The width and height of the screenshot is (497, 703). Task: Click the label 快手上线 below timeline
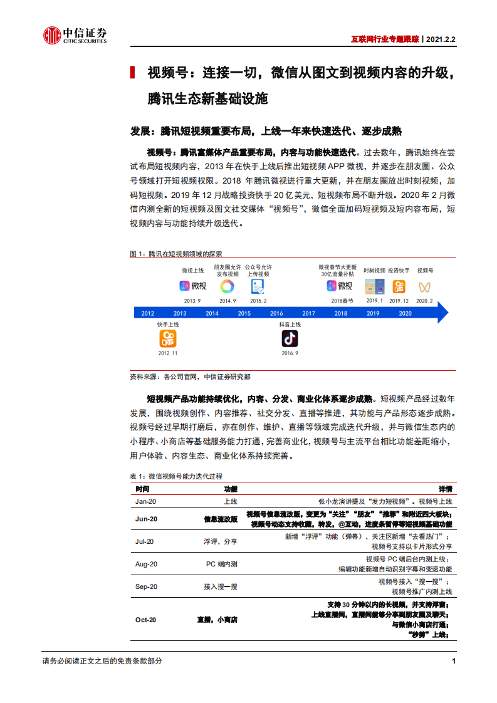(x=168, y=324)
